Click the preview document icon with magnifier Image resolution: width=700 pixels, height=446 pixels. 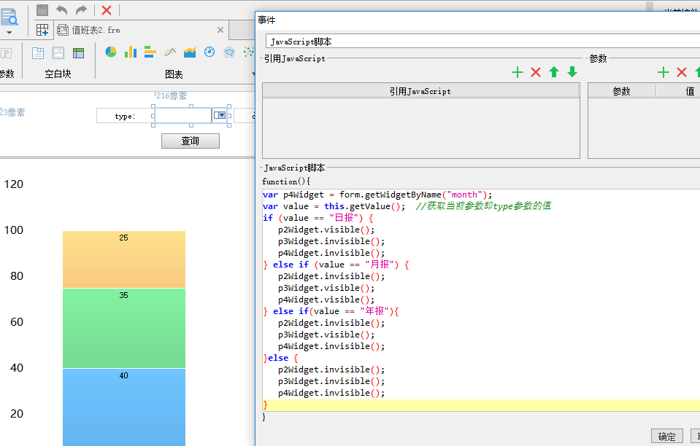(9, 17)
